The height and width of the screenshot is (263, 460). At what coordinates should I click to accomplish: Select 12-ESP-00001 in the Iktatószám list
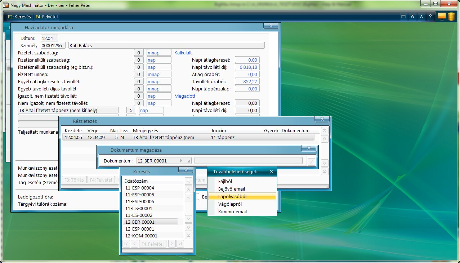pyautogui.click(x=140, y=229)
